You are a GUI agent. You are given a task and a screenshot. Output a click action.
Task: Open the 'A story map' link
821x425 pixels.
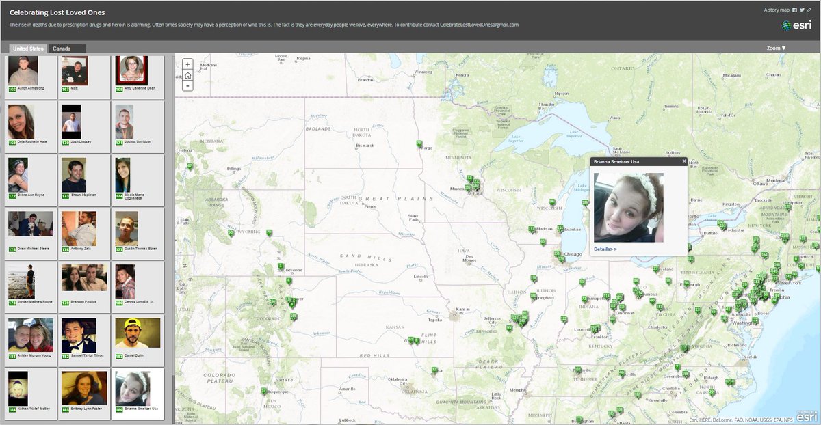[777, 10]
